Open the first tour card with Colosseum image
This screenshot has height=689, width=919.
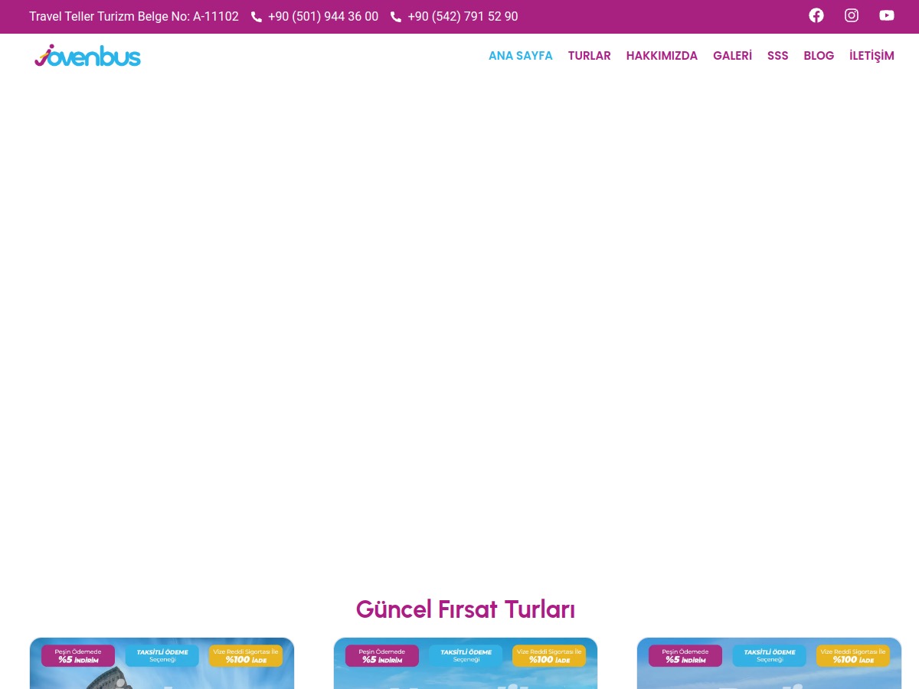point(162,663)
